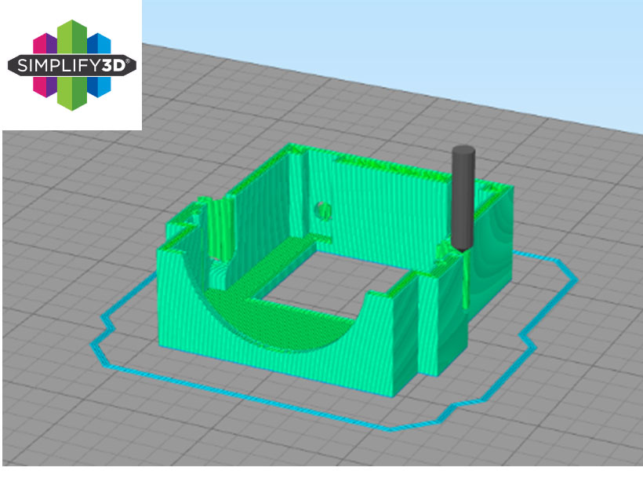Image resolution: width=643 pixels, height=482 pixels.
Task: Click the gray extruder tool head
Action: [x=463, y=199]
